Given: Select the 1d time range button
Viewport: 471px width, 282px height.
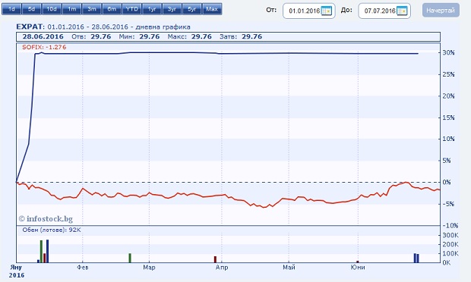Looking at the screenshot, I should [x=11, y=9].
